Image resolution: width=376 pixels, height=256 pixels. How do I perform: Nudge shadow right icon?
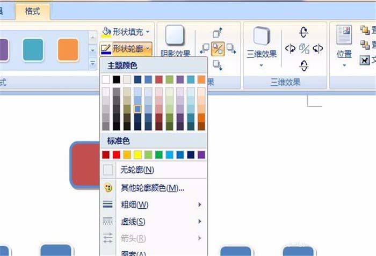click(231, 49)
